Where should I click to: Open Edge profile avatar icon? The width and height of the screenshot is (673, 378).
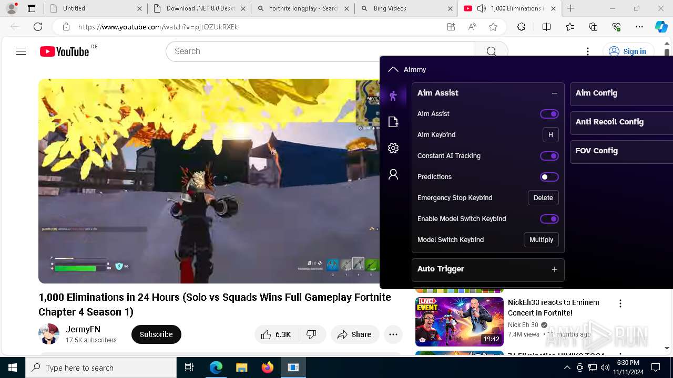click(12, 8)
